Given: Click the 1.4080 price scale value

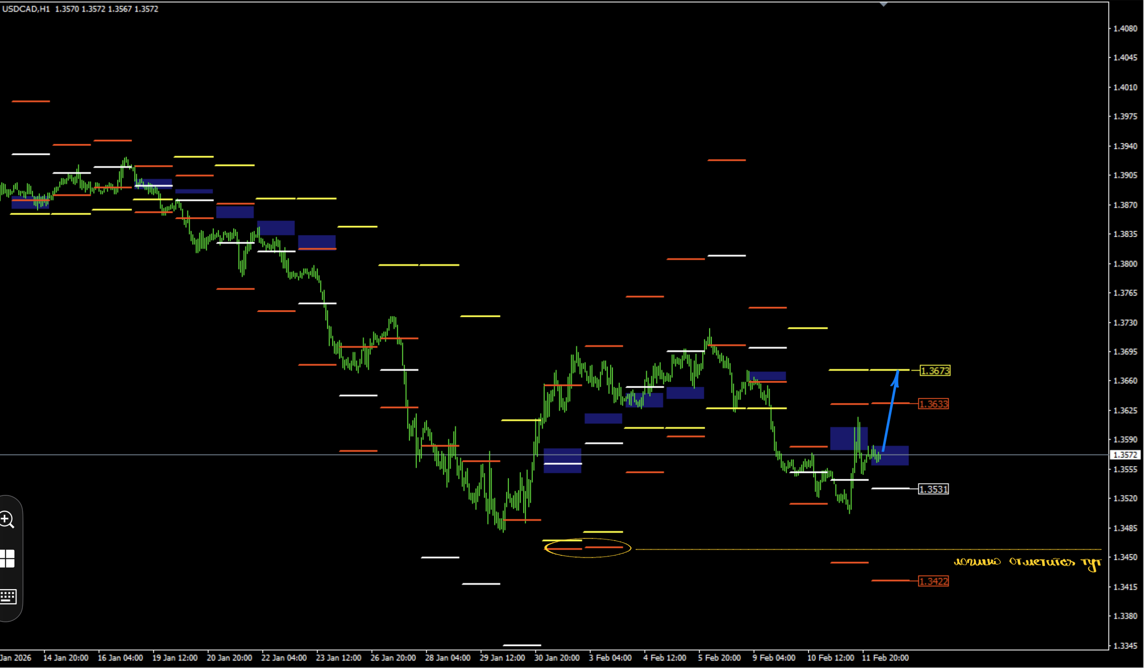Looking at the screenshot, I should 1125,28.
